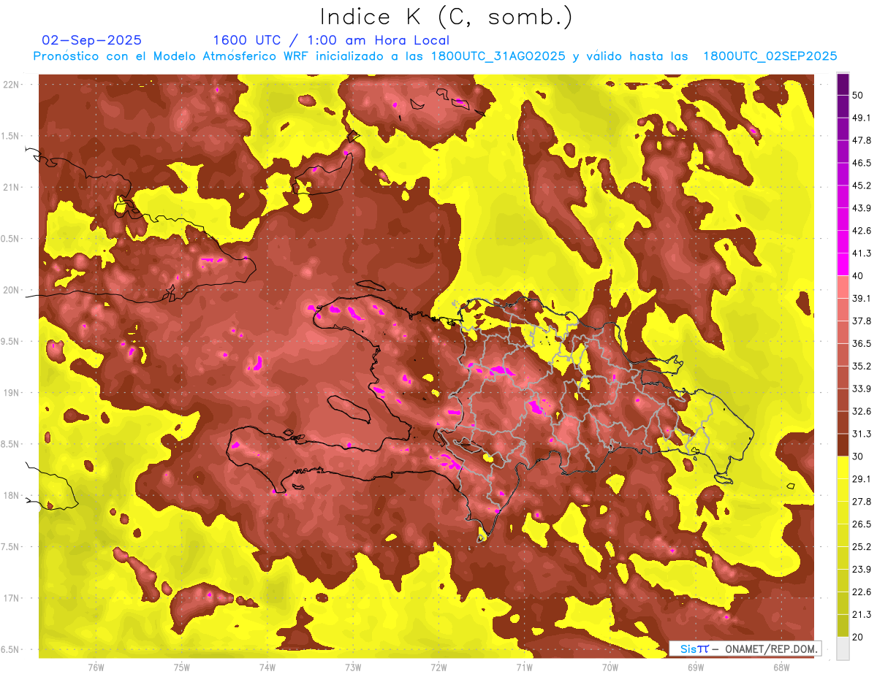Pick the salmon colorbar segment between 39.1 and 40
The height and width of the screenshot is (677, 877).
tap(843, 287)
